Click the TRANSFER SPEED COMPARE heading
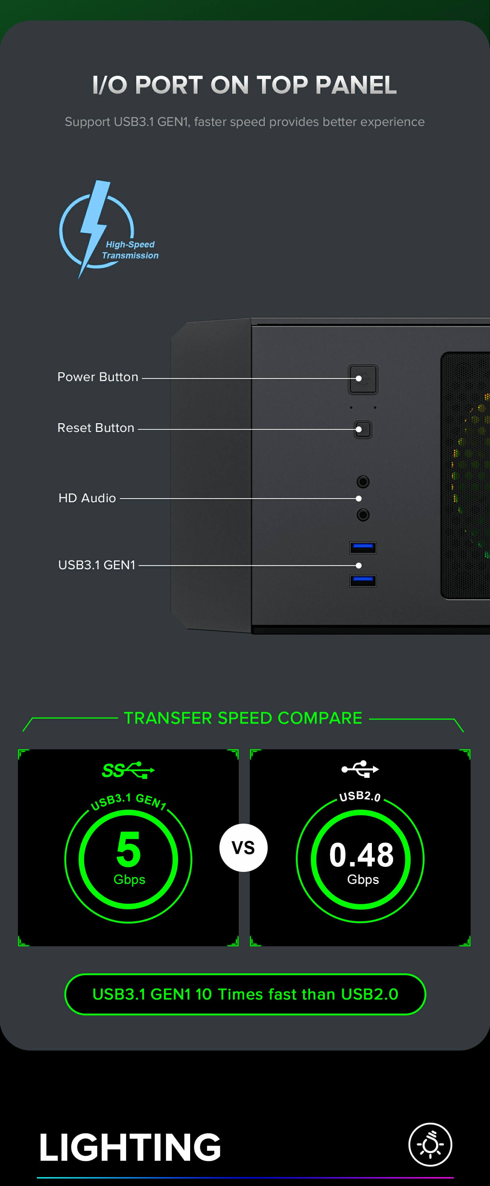Screen dimensions: 490x1186 coord(243,718)
